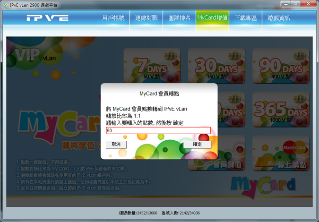Screen dimensions: 319x222
Task: Click the VIP vLan logo
Action: [x=35, y=55]
